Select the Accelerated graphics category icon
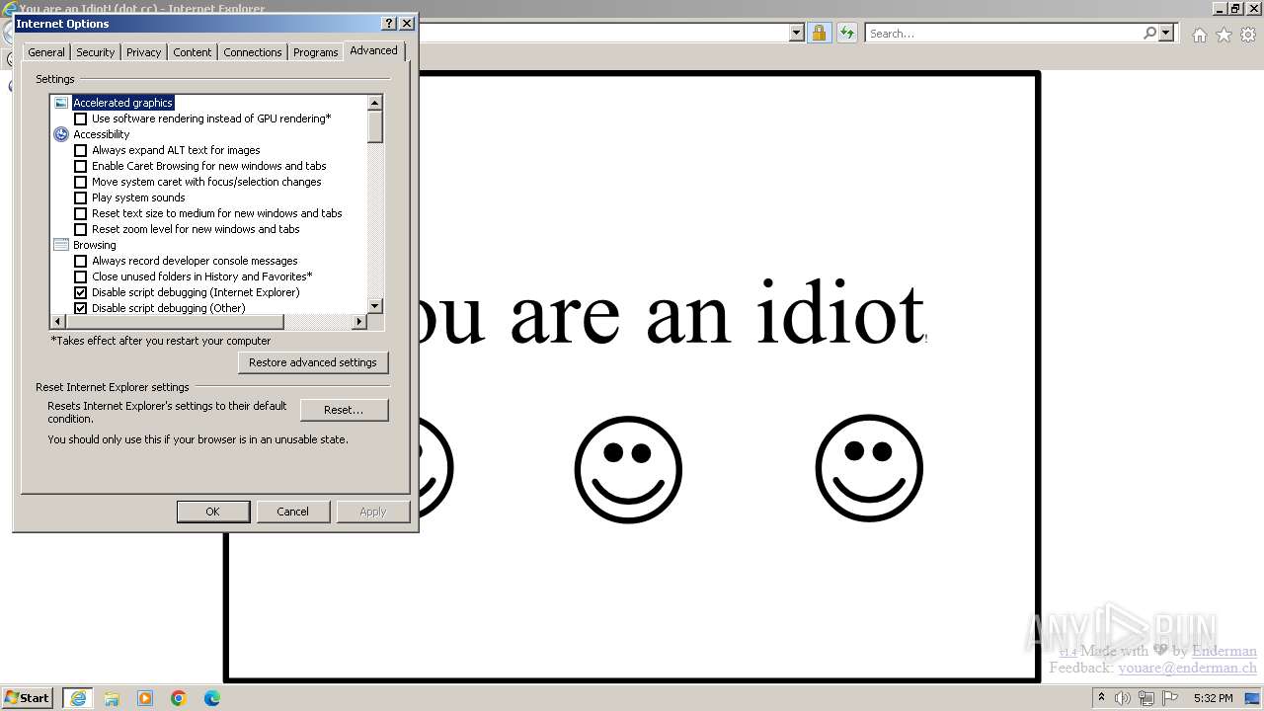The width and height of the screenshot is (1264, 711). coord(61,103)
